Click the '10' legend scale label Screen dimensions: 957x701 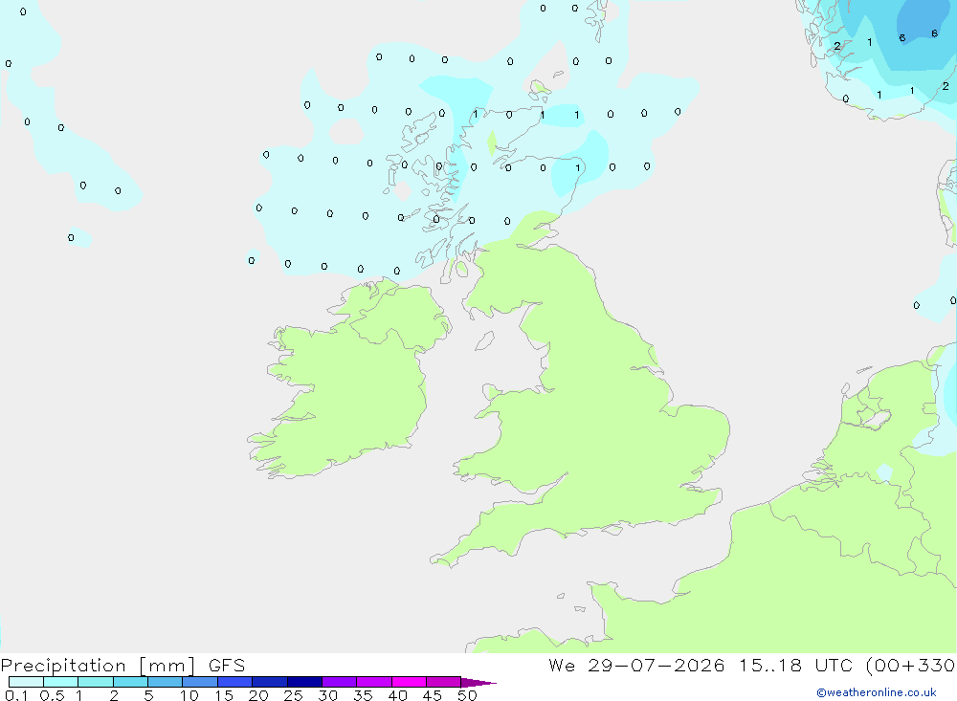tap(189, 695)
